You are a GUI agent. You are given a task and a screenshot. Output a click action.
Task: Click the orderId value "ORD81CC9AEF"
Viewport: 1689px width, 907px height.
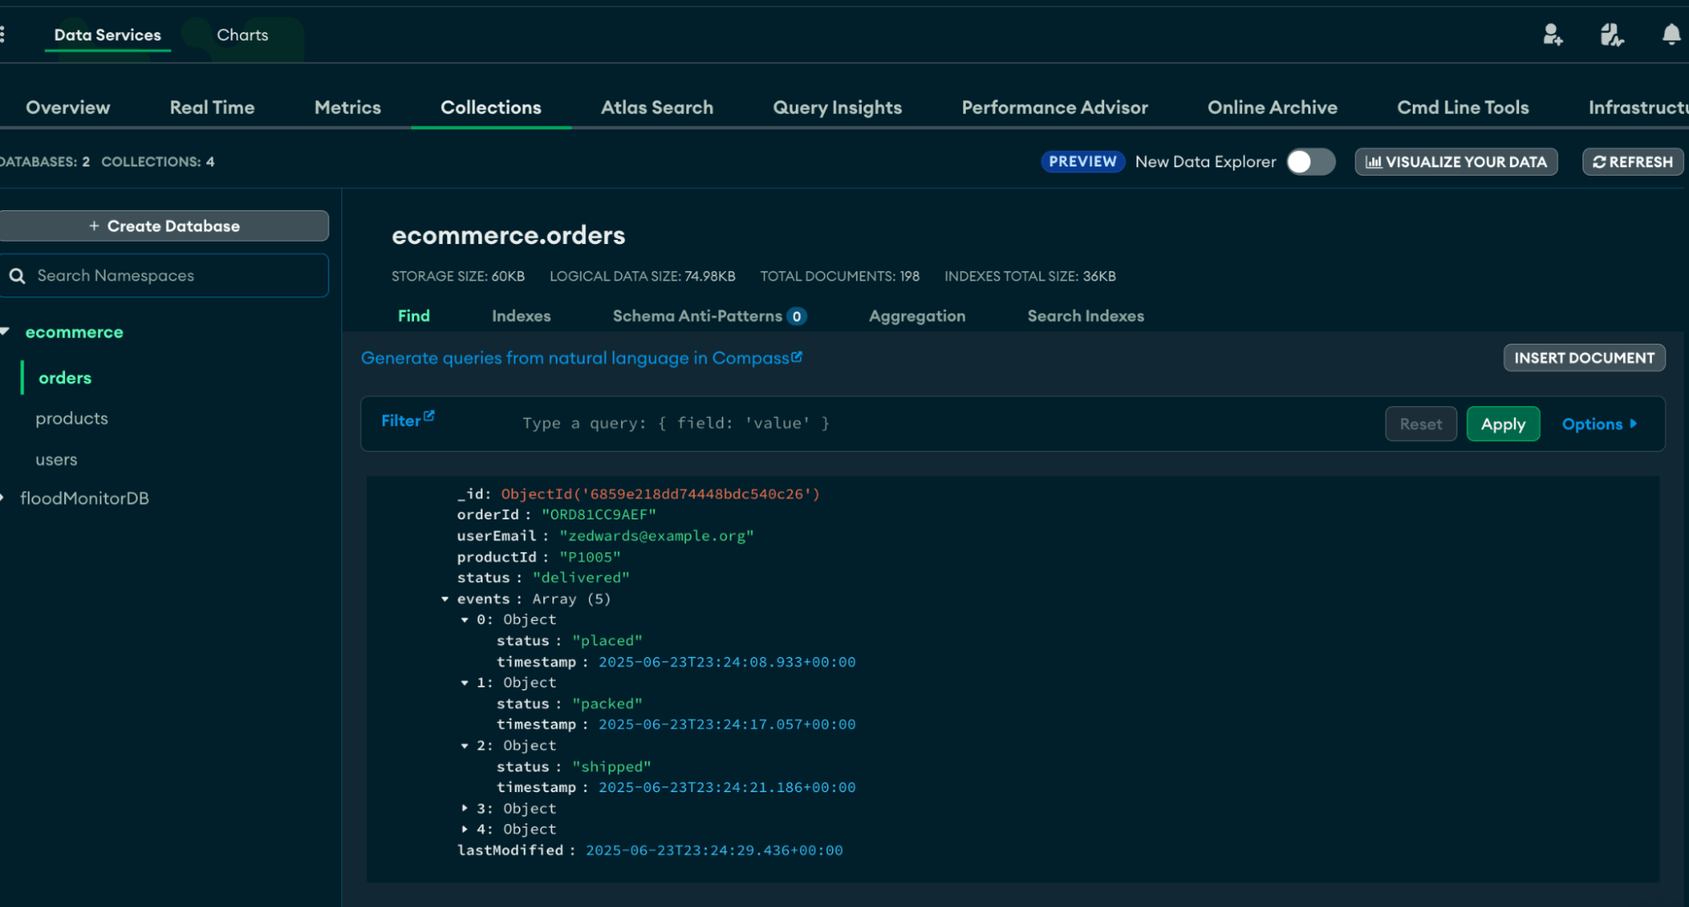tap(598, 515)
